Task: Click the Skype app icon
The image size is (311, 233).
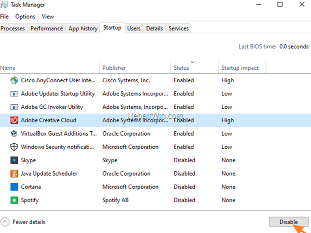Action: tap(14, 160)
